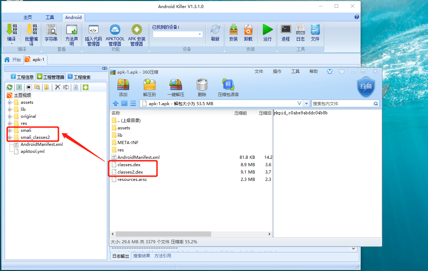Viewport: 428px width, 271px height.
Task: Toggle the eye icon above project panel
Action: click(x=104, y=68)
